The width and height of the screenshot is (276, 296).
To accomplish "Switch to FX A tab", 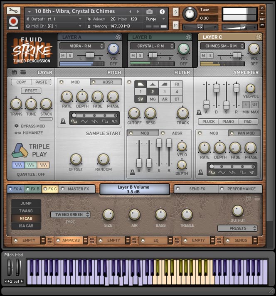I will [x=16, y=189].
